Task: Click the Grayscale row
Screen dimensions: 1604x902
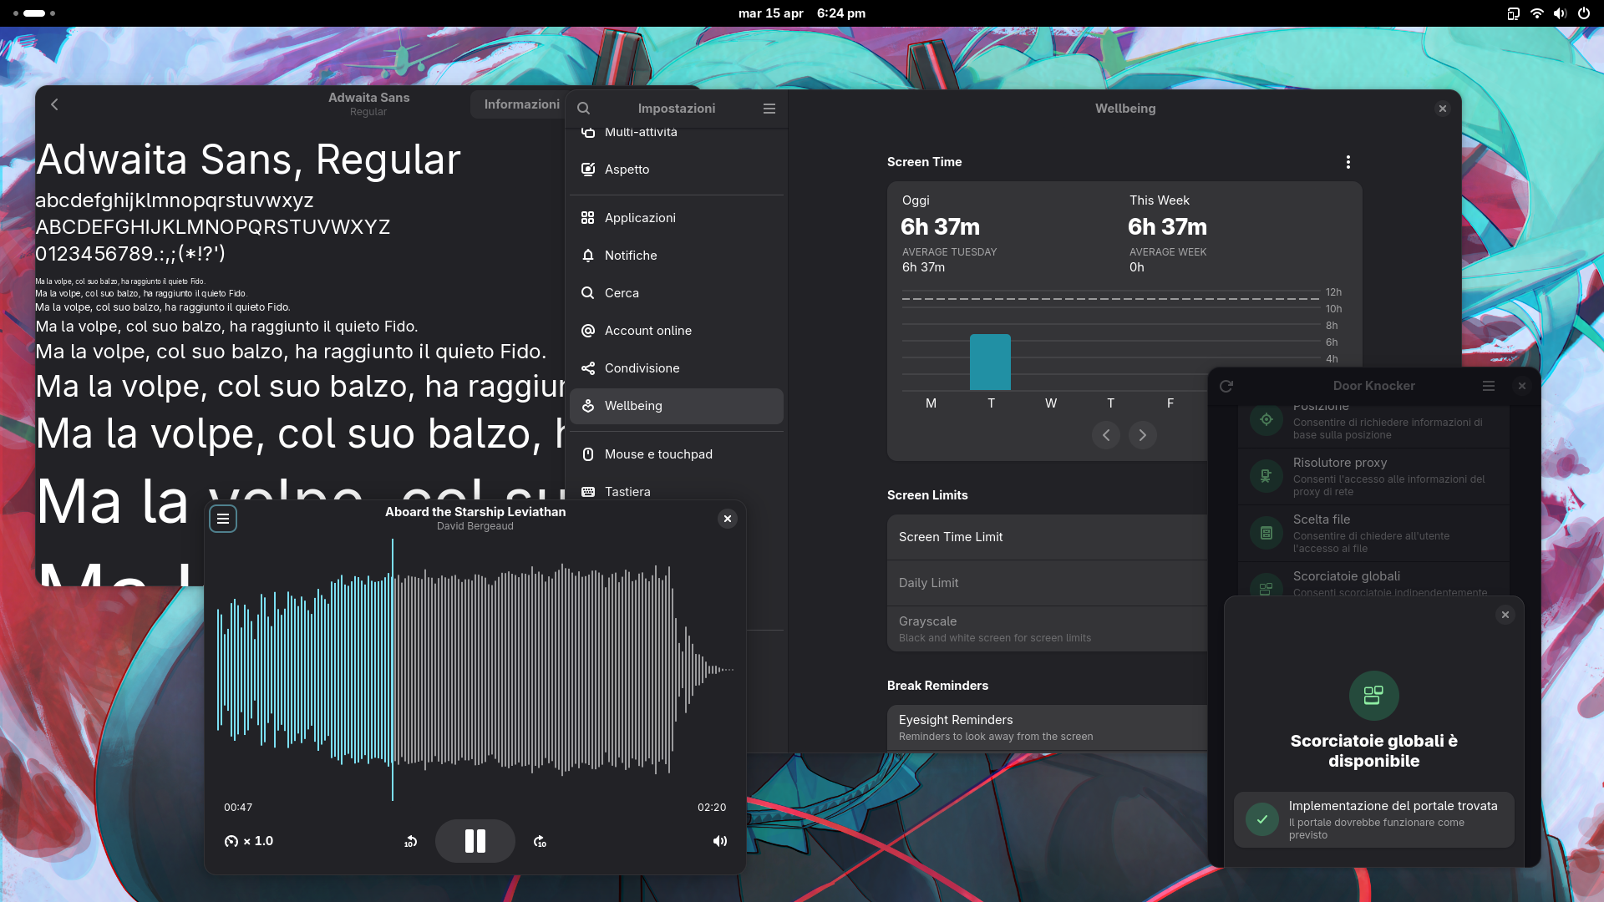Action: pos(1048,629)
